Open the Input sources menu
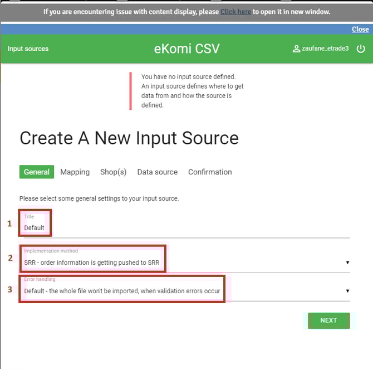 [28, 49]
